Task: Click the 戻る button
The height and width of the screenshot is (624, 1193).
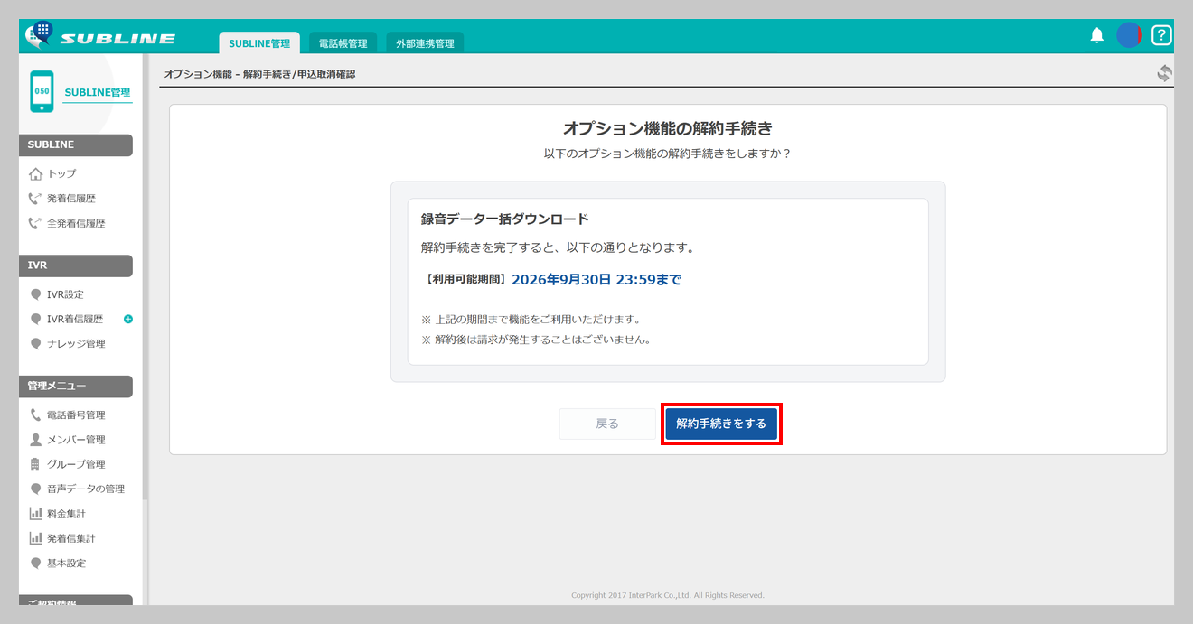Action: (x=607, y=424)
